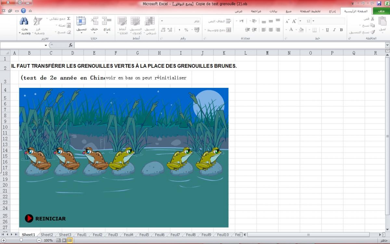The image size is (390, 244).
Task: Apply Percent style format
Action: pyautogui.click(x=186, y=30)
